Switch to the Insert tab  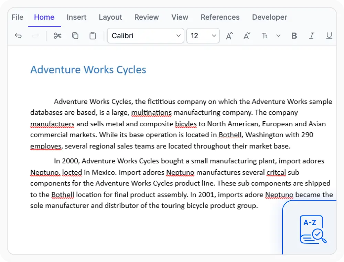(76, 17)
